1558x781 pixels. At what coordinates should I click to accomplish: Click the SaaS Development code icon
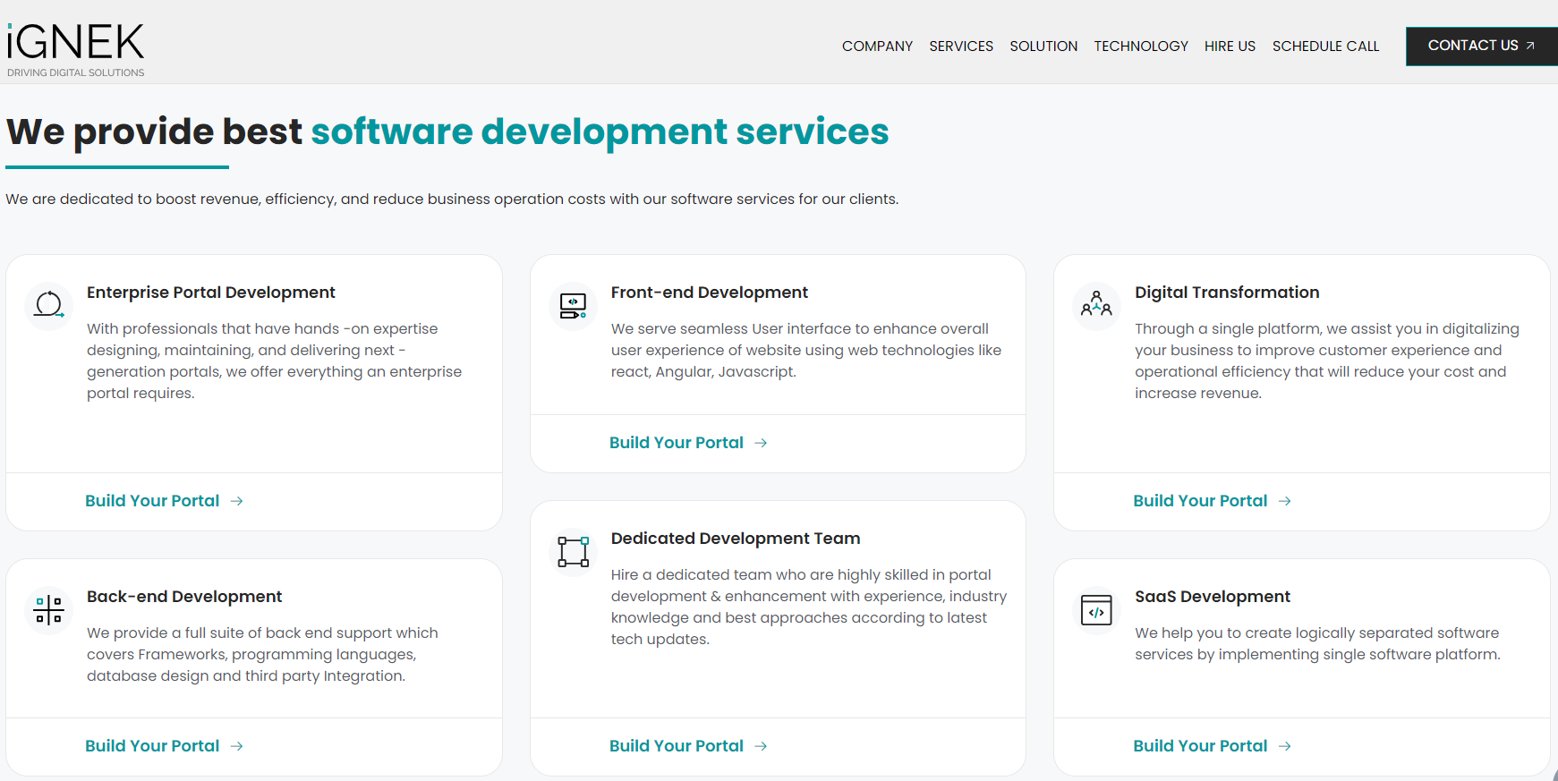[x=1096, y=610]
